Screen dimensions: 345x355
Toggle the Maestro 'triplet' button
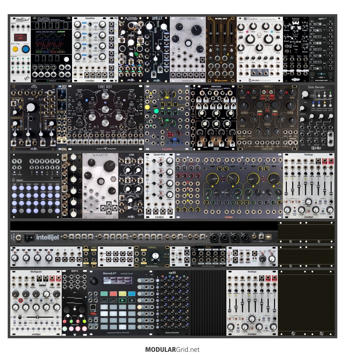(x=50, y=203)
